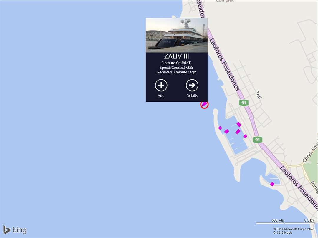Click the Received 3 minutes ago status text
Viewport: 318px width, 238px height.
tap(176, 72)
